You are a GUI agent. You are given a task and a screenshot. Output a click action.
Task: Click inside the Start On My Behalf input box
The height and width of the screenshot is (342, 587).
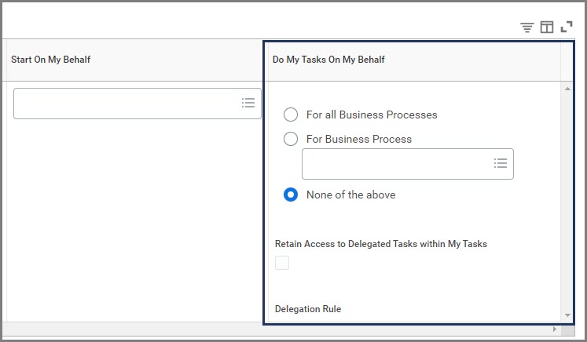click(126, 103)
